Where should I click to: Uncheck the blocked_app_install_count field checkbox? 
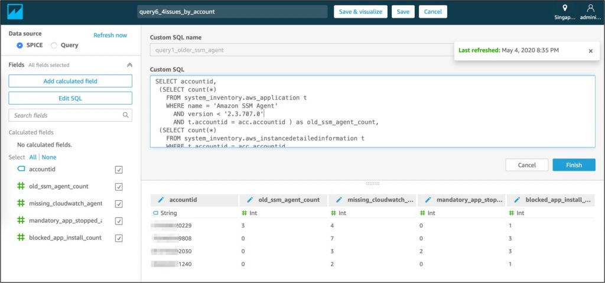click(119, 238)
